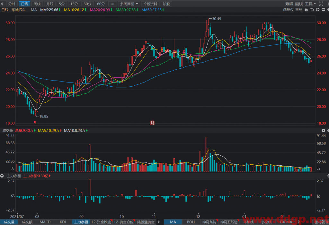Select the 成交量 indicator tab

(9, 222)
